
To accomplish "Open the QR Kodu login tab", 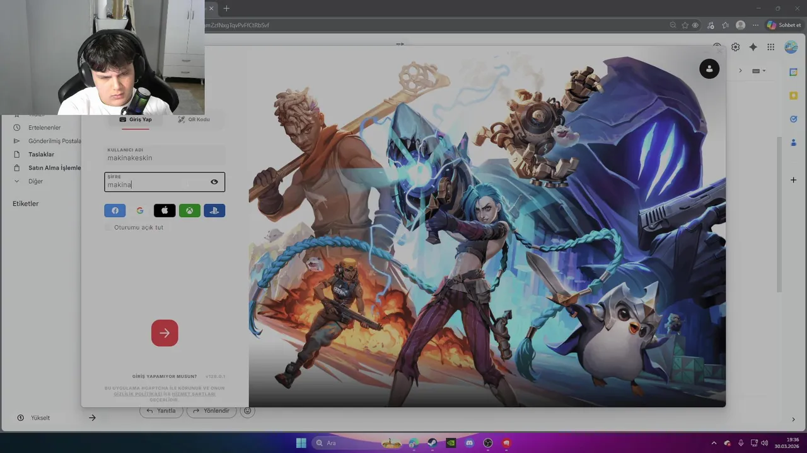I will pyautogui.click(x=194, y=120).
